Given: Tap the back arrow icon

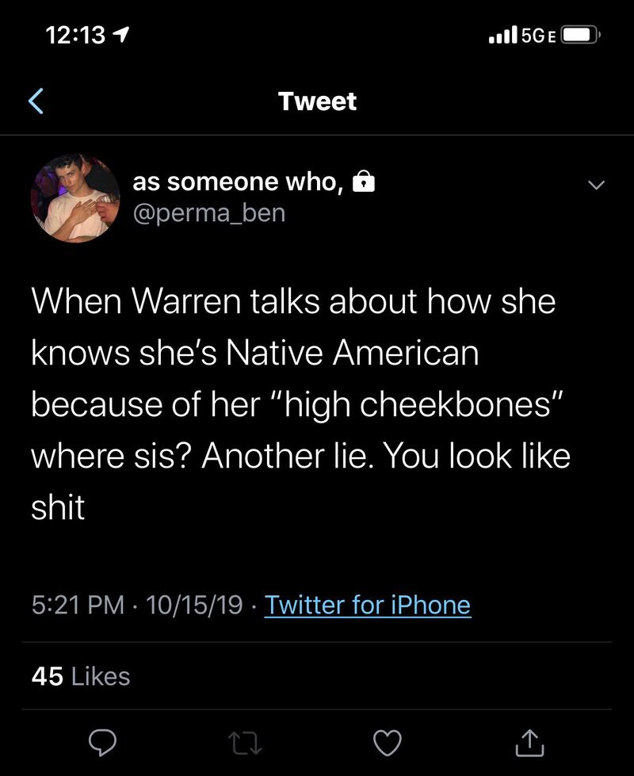Looking at the screenshot, I should 36,101.
